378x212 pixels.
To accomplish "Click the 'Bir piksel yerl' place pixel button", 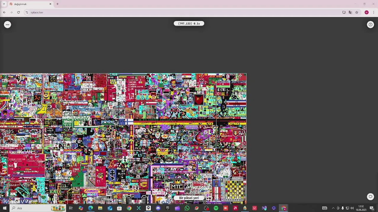I will (189, 198).
